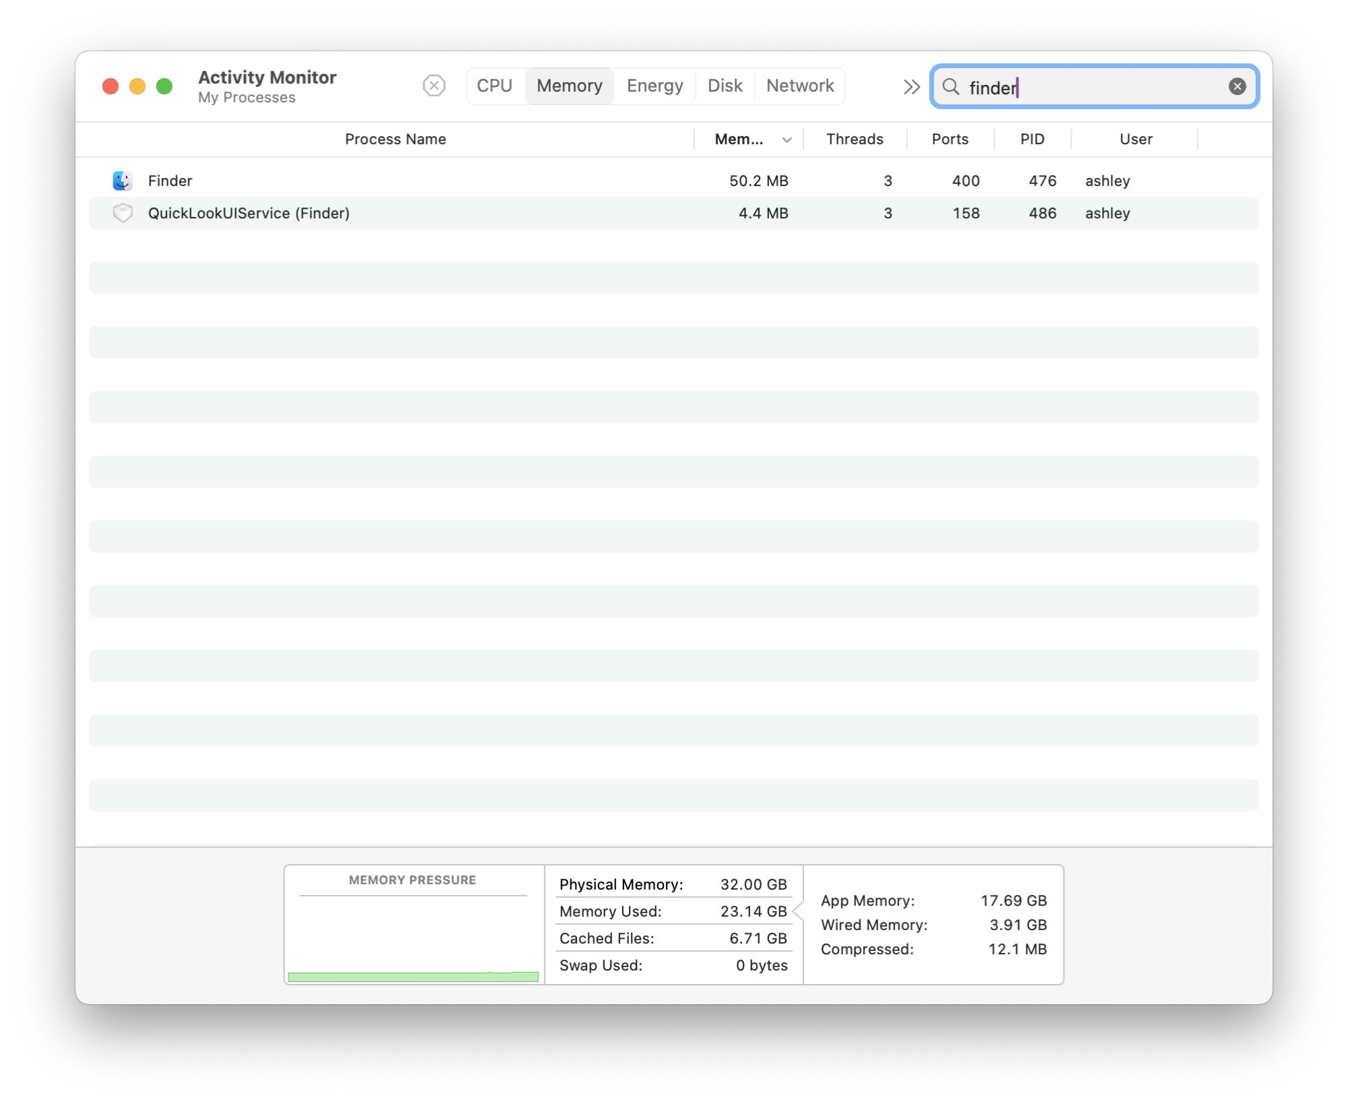Sort by the Process Name column

[x=395, y=139]
